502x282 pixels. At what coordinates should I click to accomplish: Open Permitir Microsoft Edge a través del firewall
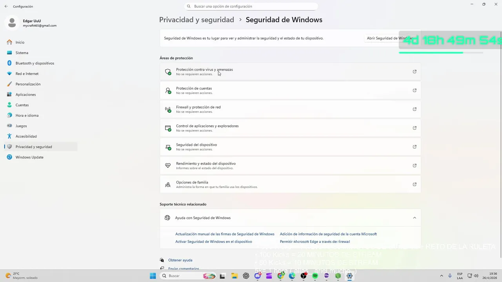click(315, 242)
